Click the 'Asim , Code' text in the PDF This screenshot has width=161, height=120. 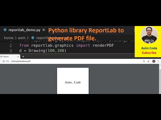click(x=73, y=82)
